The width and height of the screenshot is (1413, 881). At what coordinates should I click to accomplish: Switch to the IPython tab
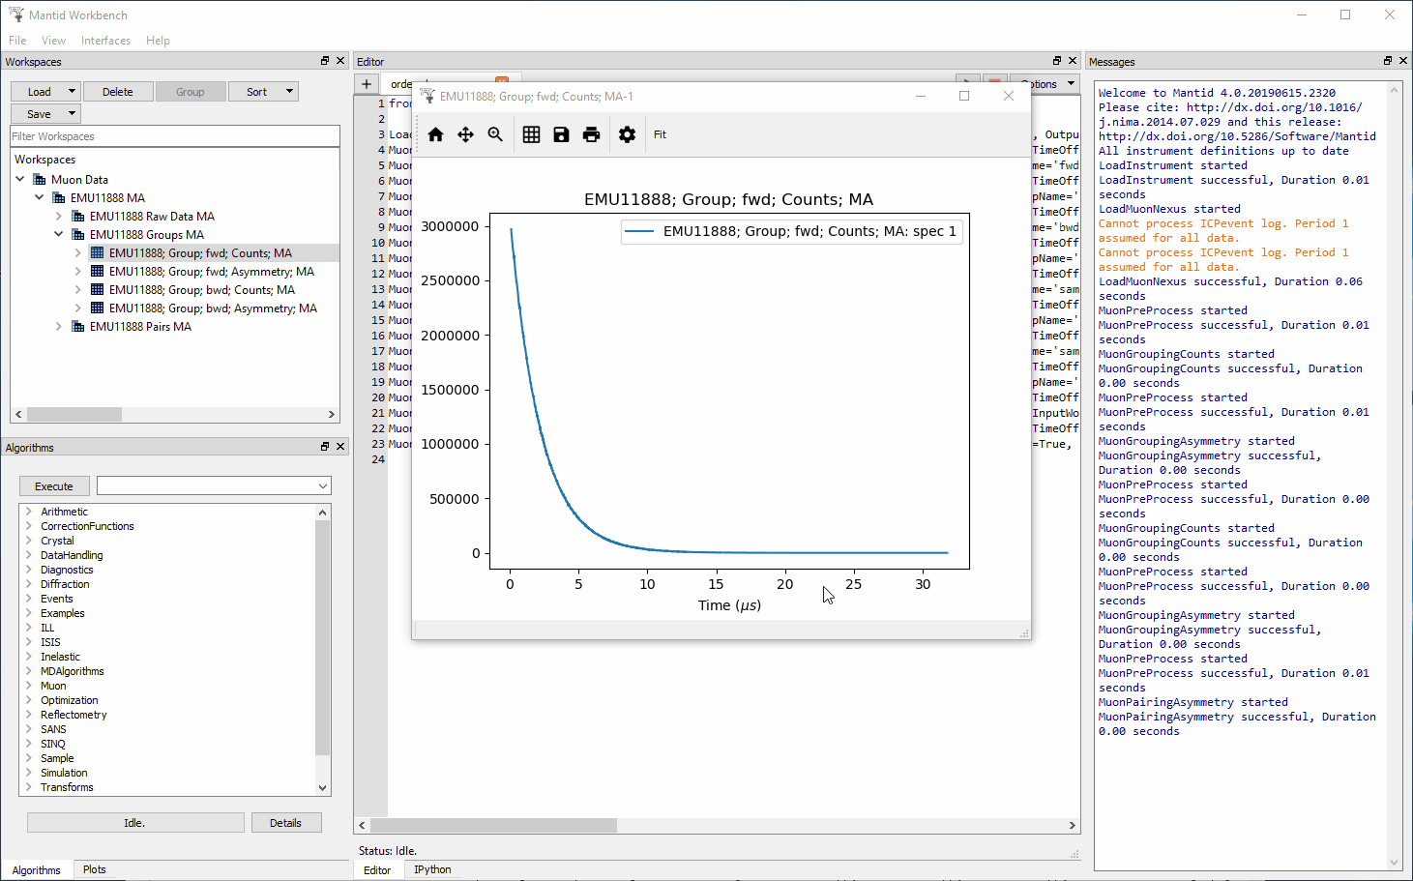click(x=432, y=869)
